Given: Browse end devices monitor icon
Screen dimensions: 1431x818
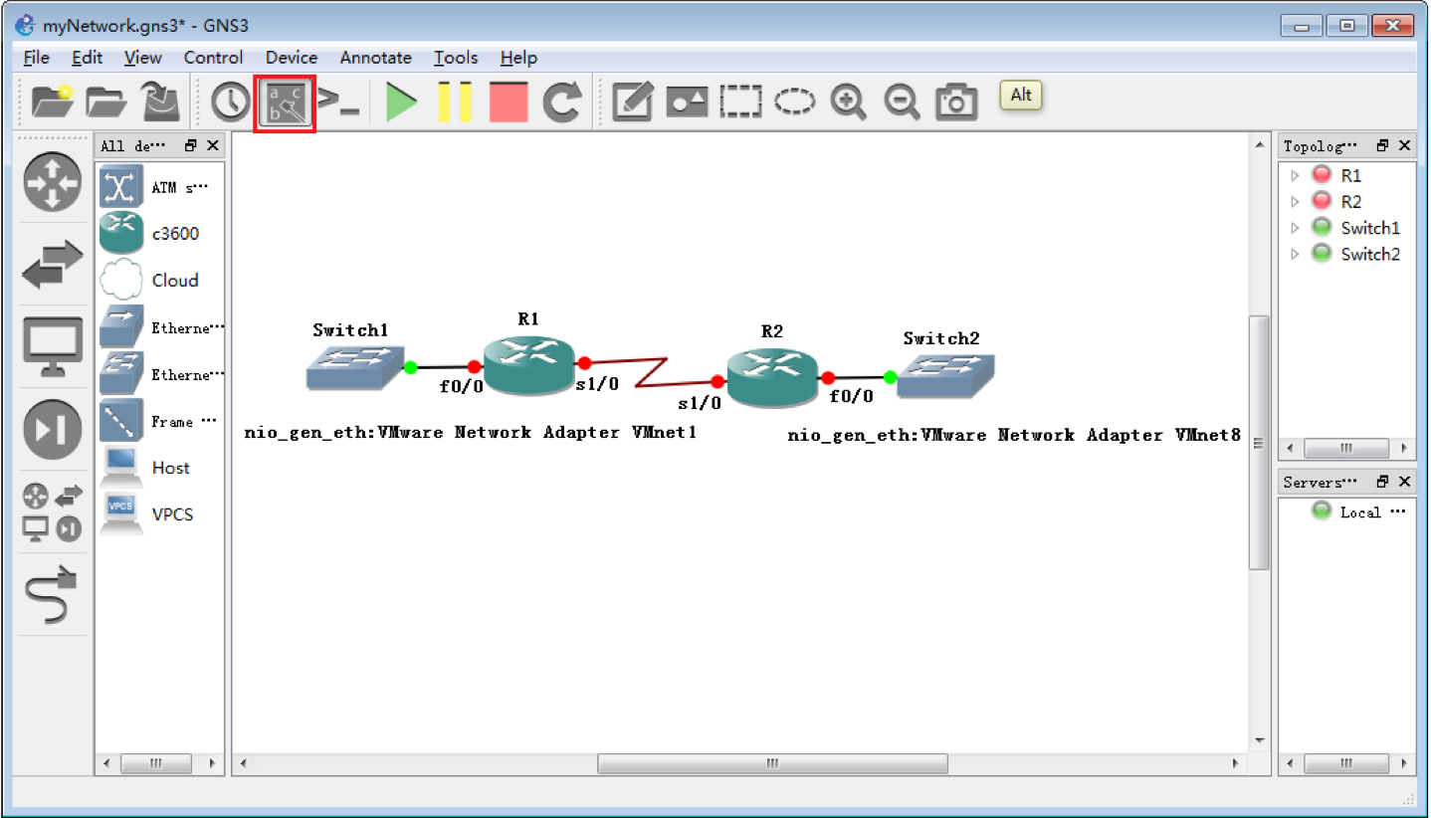Looking at the screenshot, I should tap(53, 348).
